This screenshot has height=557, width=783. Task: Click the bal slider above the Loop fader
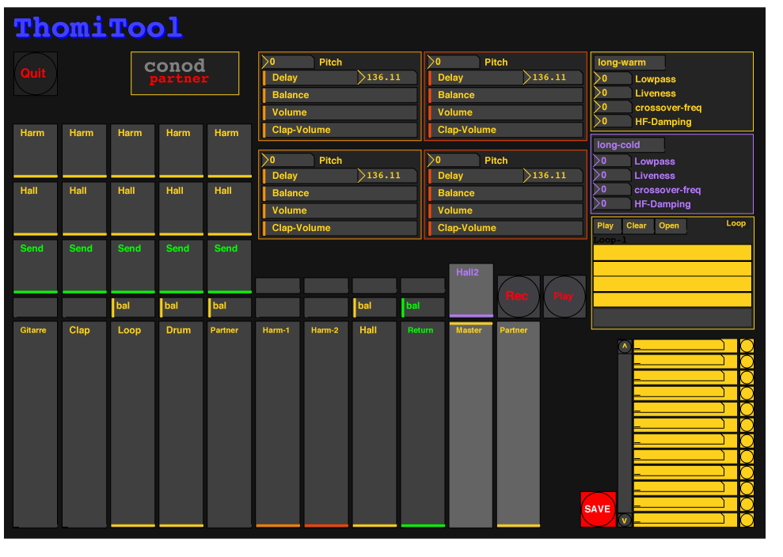click(133, 308)
